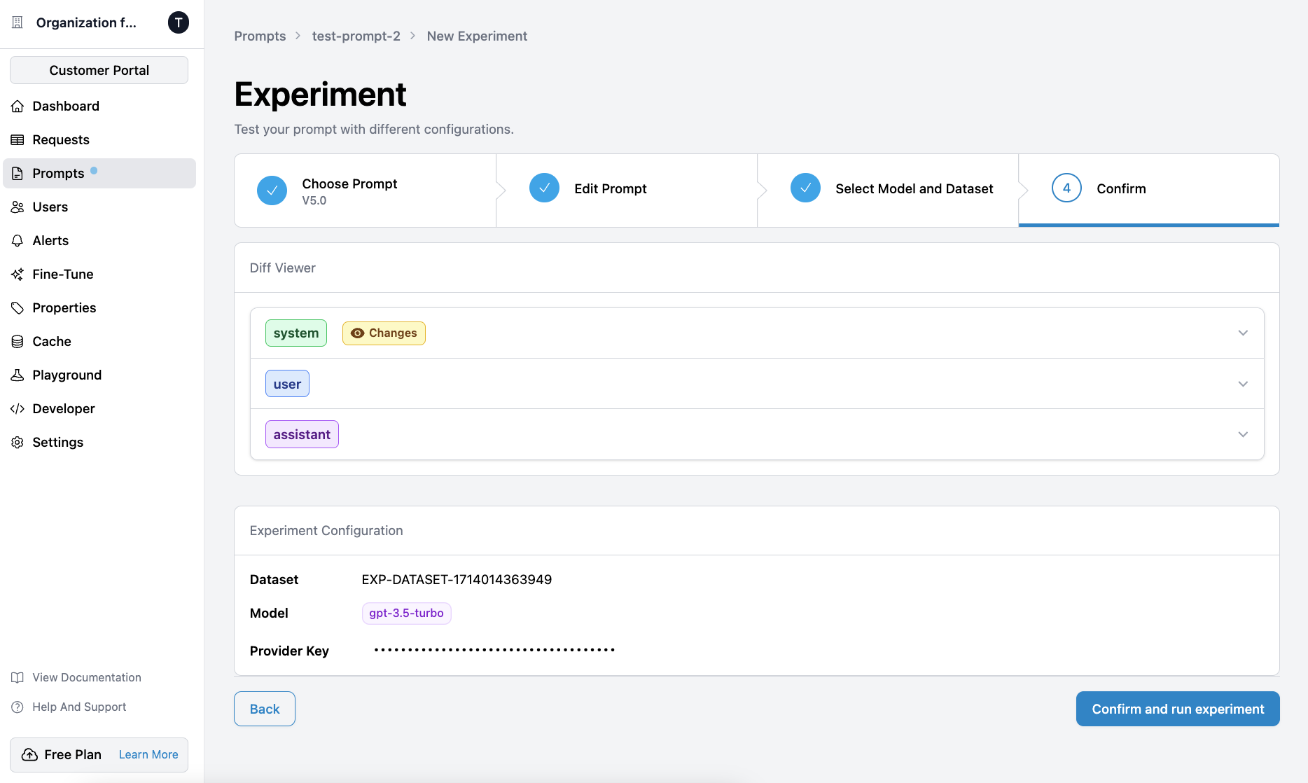Viewport: 1308px width, 783px height.
Task: Open the Developer section
Action: [x=64, y=408]
